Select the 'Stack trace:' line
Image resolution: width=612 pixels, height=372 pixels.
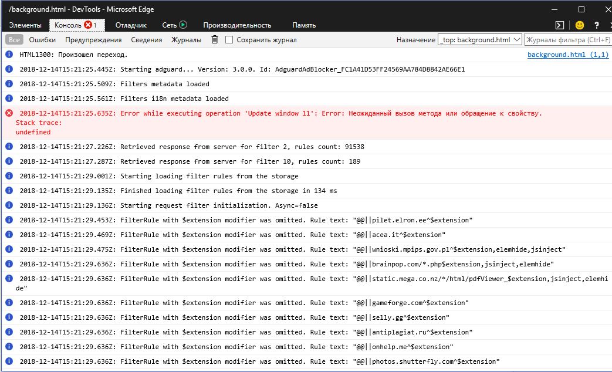(39, 123)
